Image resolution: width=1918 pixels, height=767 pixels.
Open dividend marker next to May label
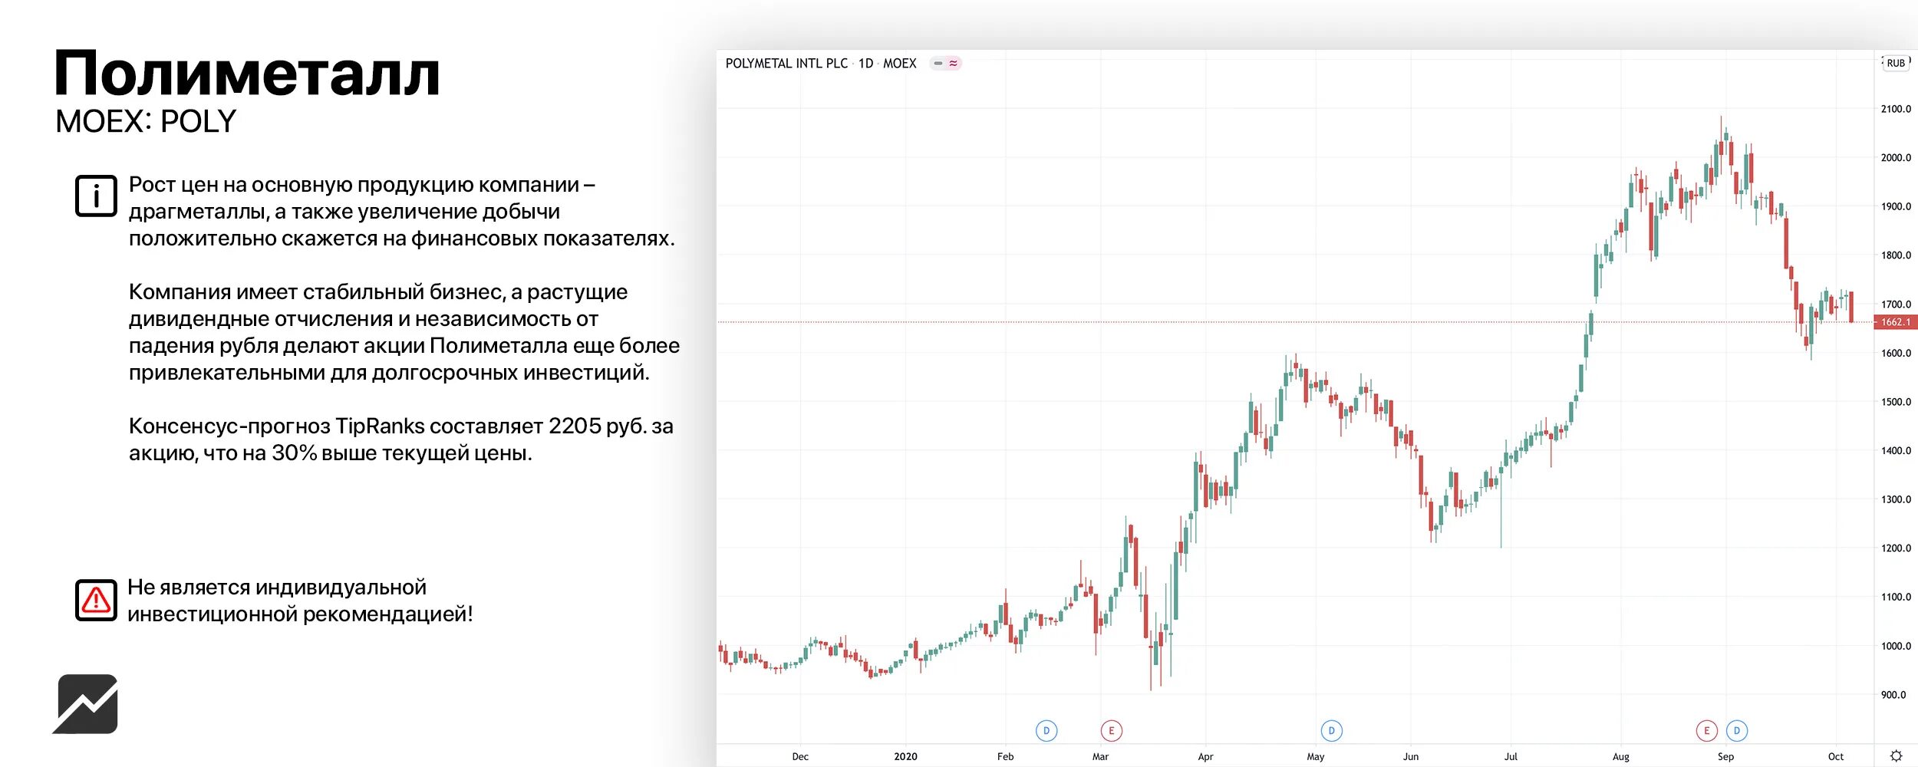(x=1332, y=731)
